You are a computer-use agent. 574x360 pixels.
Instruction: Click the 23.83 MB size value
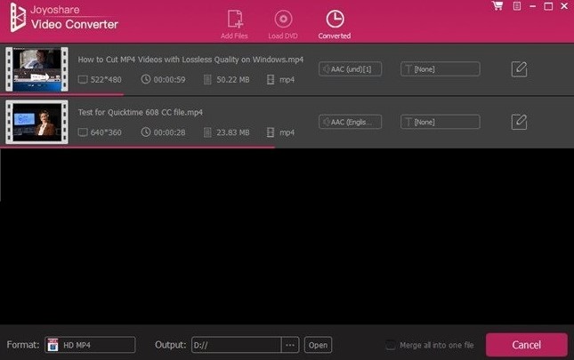(233, 132)
